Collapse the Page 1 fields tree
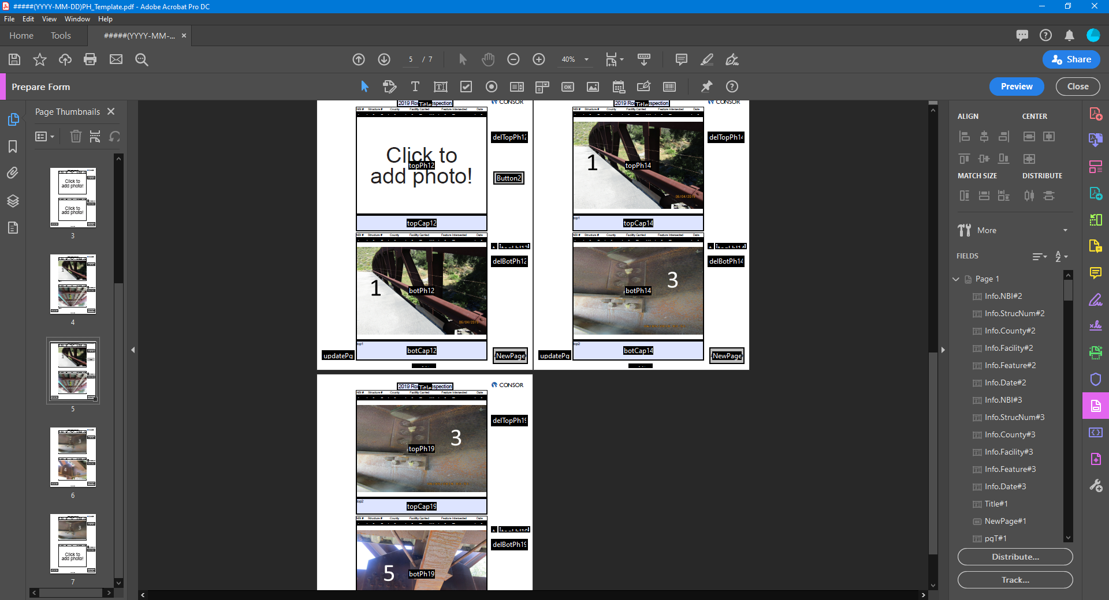Image resolution: width=1109 pixels, height=600 pixels. (x=957, y=279)
